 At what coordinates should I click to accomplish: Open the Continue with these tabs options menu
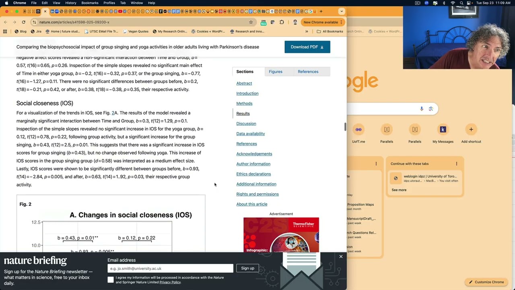(456, 164)
